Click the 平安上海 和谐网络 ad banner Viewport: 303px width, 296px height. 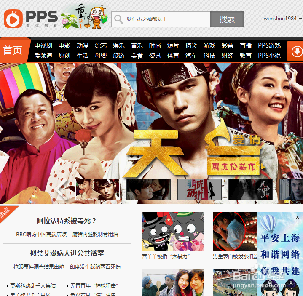click(x=280, y=254)
